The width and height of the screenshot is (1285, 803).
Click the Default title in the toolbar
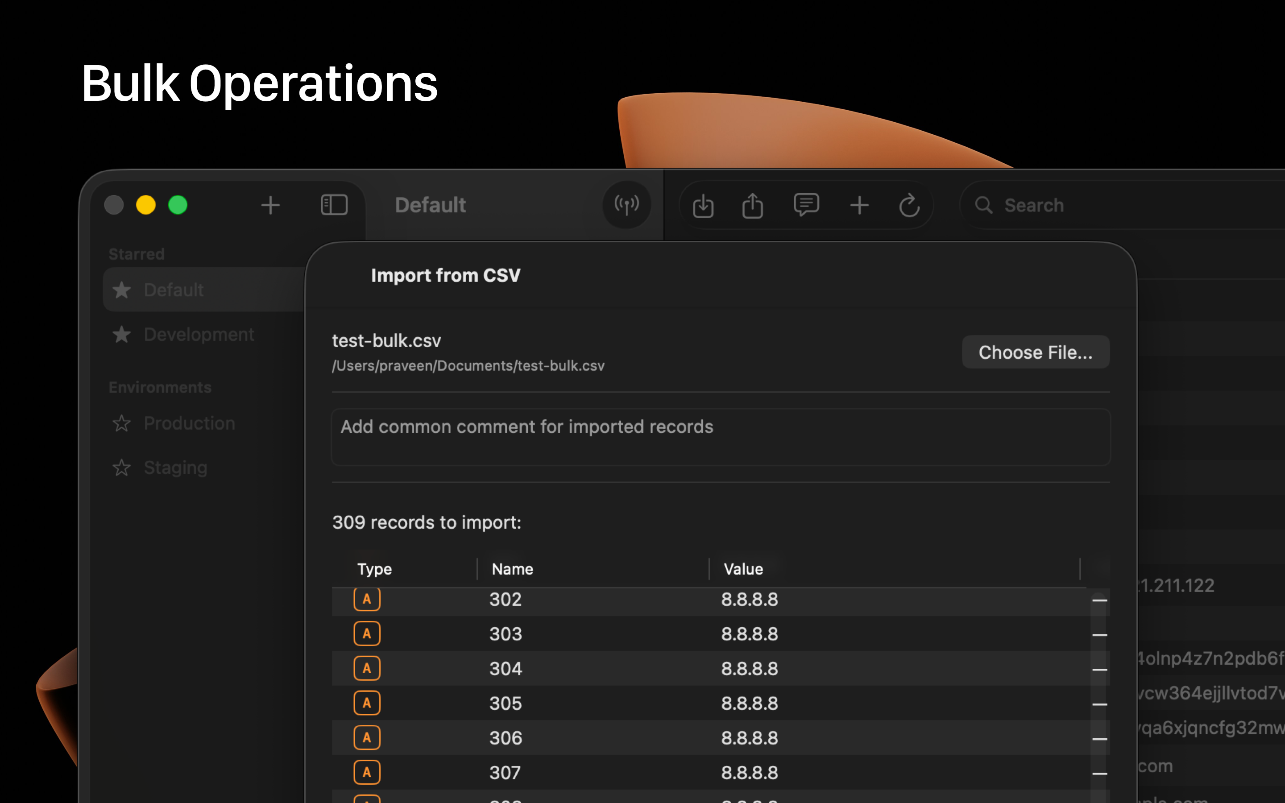pos(430,205)
